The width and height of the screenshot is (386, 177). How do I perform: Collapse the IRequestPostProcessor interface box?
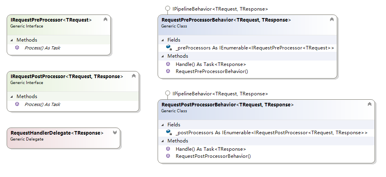tap(133, 76)
